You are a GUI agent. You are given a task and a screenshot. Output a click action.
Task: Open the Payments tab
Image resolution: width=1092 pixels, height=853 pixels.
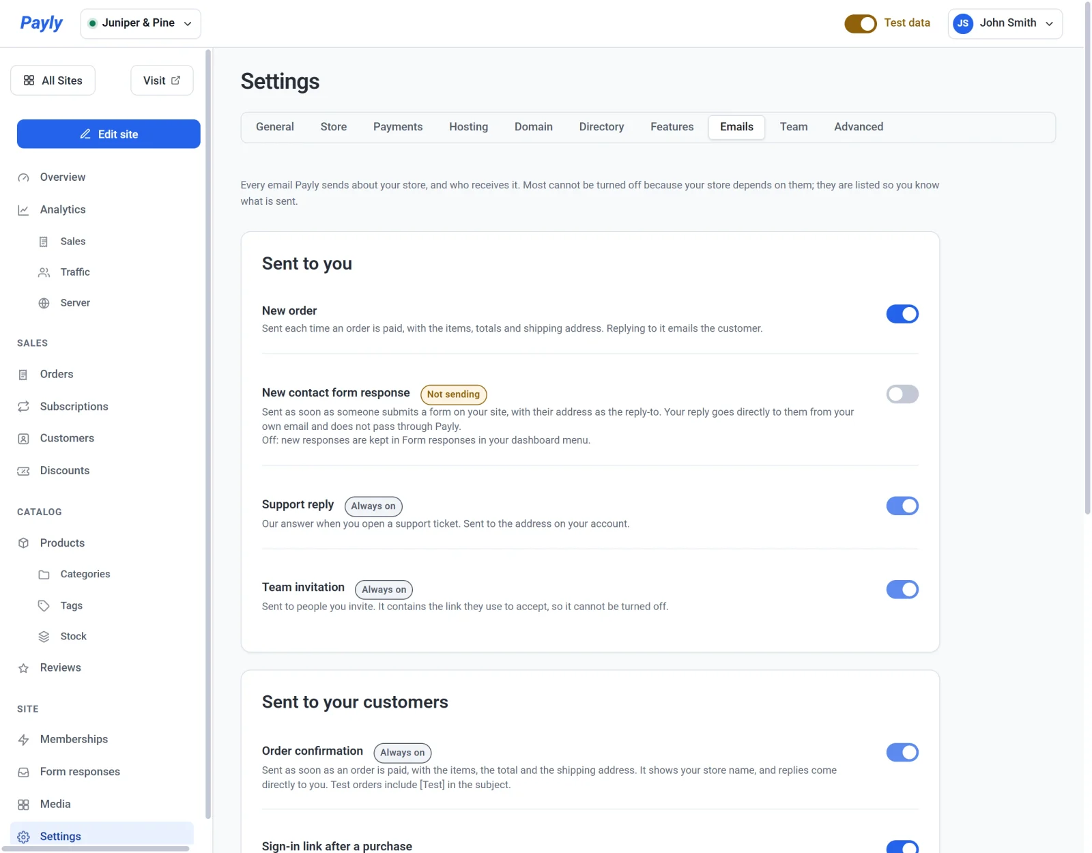tap(398, 127)
